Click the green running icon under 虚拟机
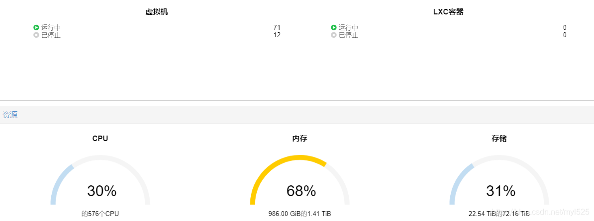Image resolution: width=594 pixels, height=221 pixels. tap(36, 27)
